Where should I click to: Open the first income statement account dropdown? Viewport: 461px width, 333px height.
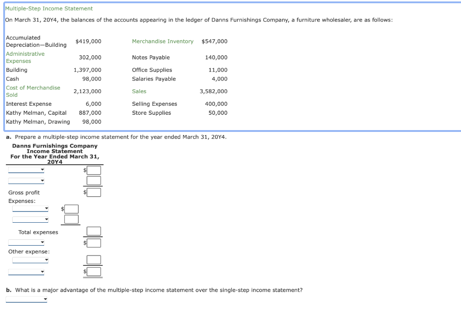point(26,170)
